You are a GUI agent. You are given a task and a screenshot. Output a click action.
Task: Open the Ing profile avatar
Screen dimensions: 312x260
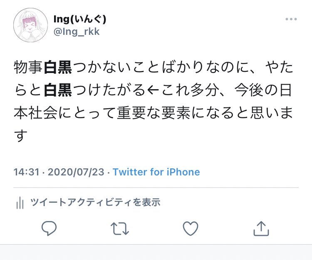(x=30, y=24)
